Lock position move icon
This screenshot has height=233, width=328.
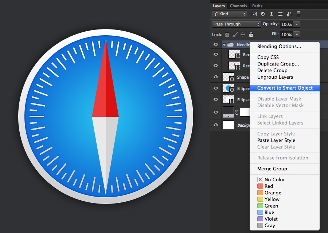click(x=243, y=35)
